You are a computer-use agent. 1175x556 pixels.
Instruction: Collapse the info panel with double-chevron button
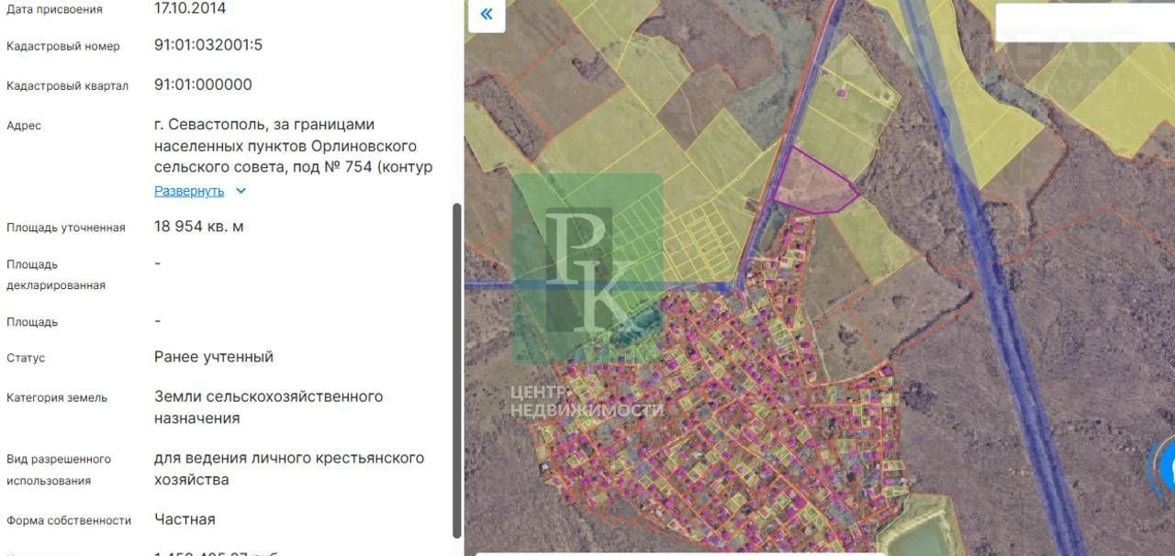coord(487,15)
